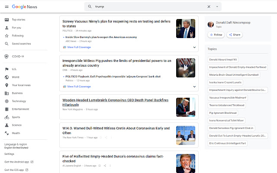Select the Top stories icon

pos(7,19)
